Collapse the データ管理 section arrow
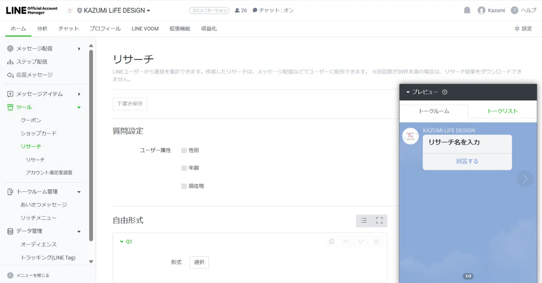Screen dimensions: 542x283 (79, 232)
